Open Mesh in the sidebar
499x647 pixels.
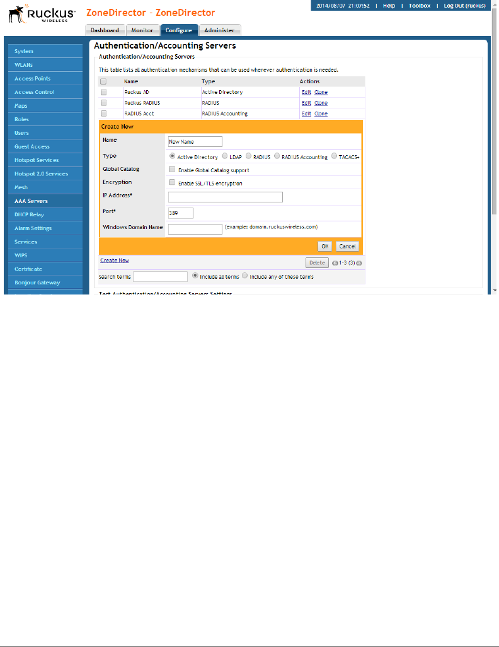(45, 187)
